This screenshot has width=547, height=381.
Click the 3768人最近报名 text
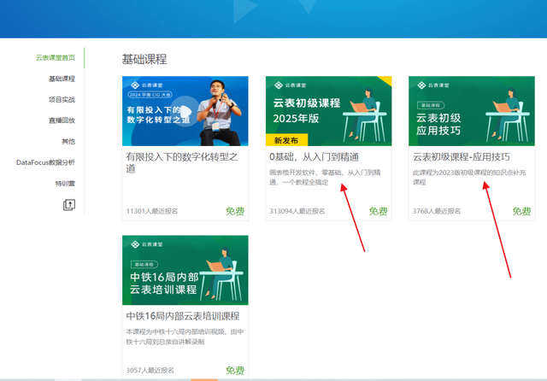point(437,211)
